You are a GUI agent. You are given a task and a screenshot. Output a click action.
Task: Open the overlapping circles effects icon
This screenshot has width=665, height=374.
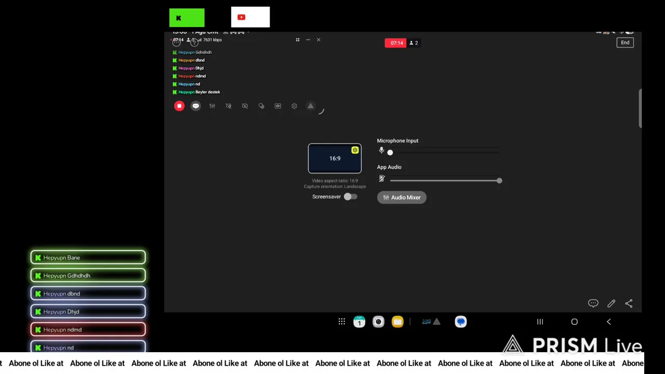[261, 106]
